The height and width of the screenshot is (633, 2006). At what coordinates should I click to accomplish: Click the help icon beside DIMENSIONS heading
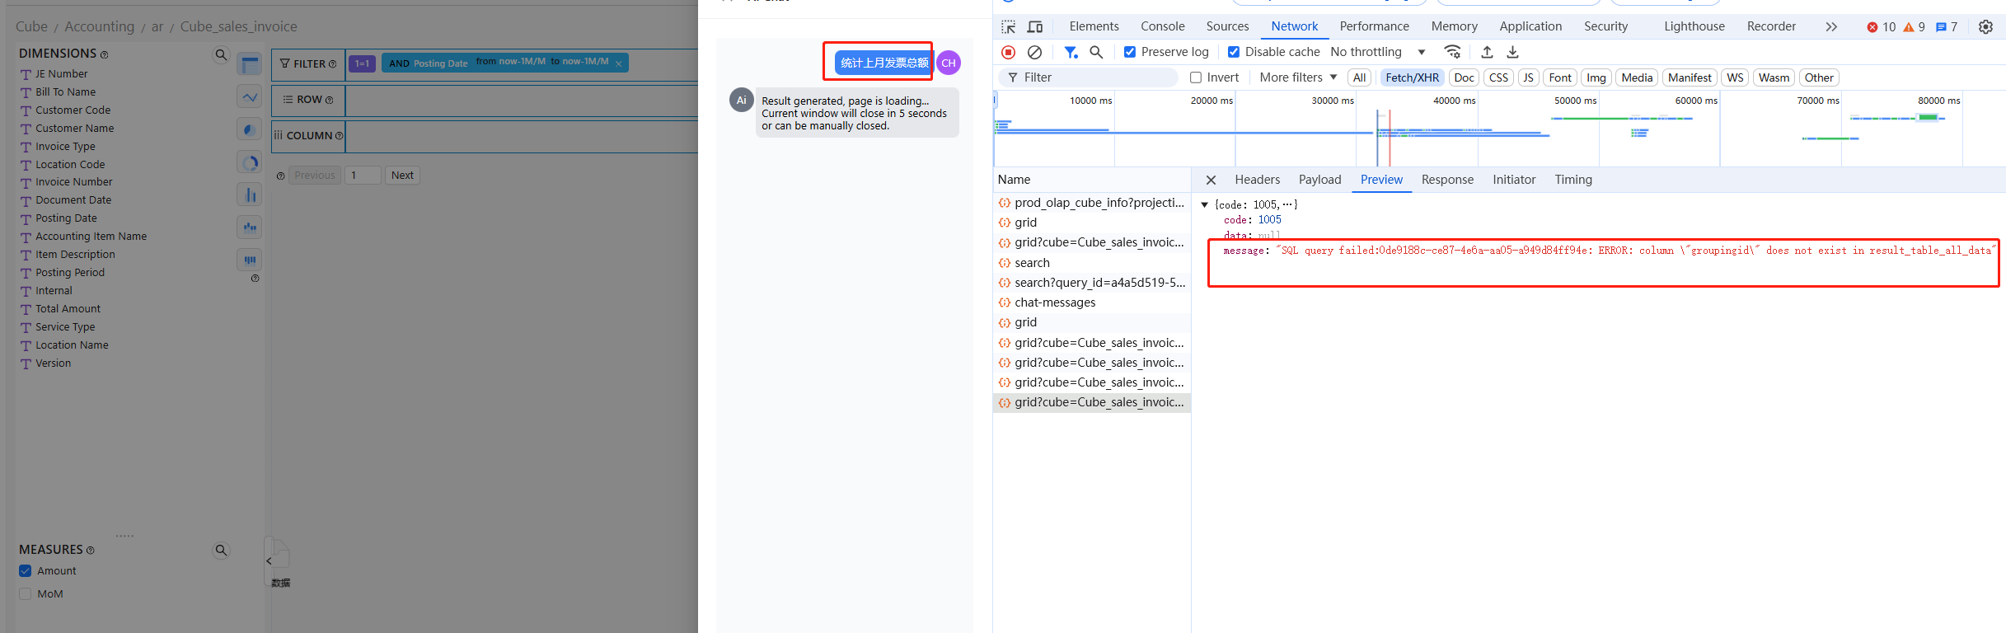tap(104, 54)
